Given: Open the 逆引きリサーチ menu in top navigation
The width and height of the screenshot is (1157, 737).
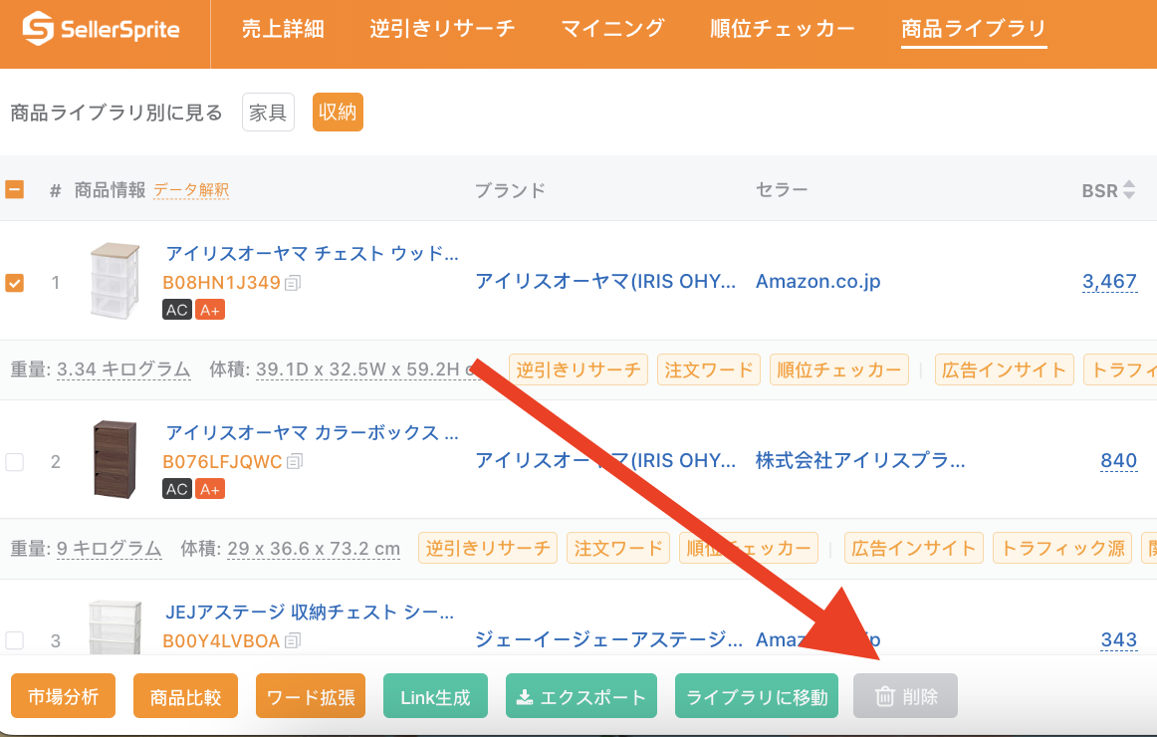Looking at the screenshot, I should pyautogui.click(x=443, y=29).
